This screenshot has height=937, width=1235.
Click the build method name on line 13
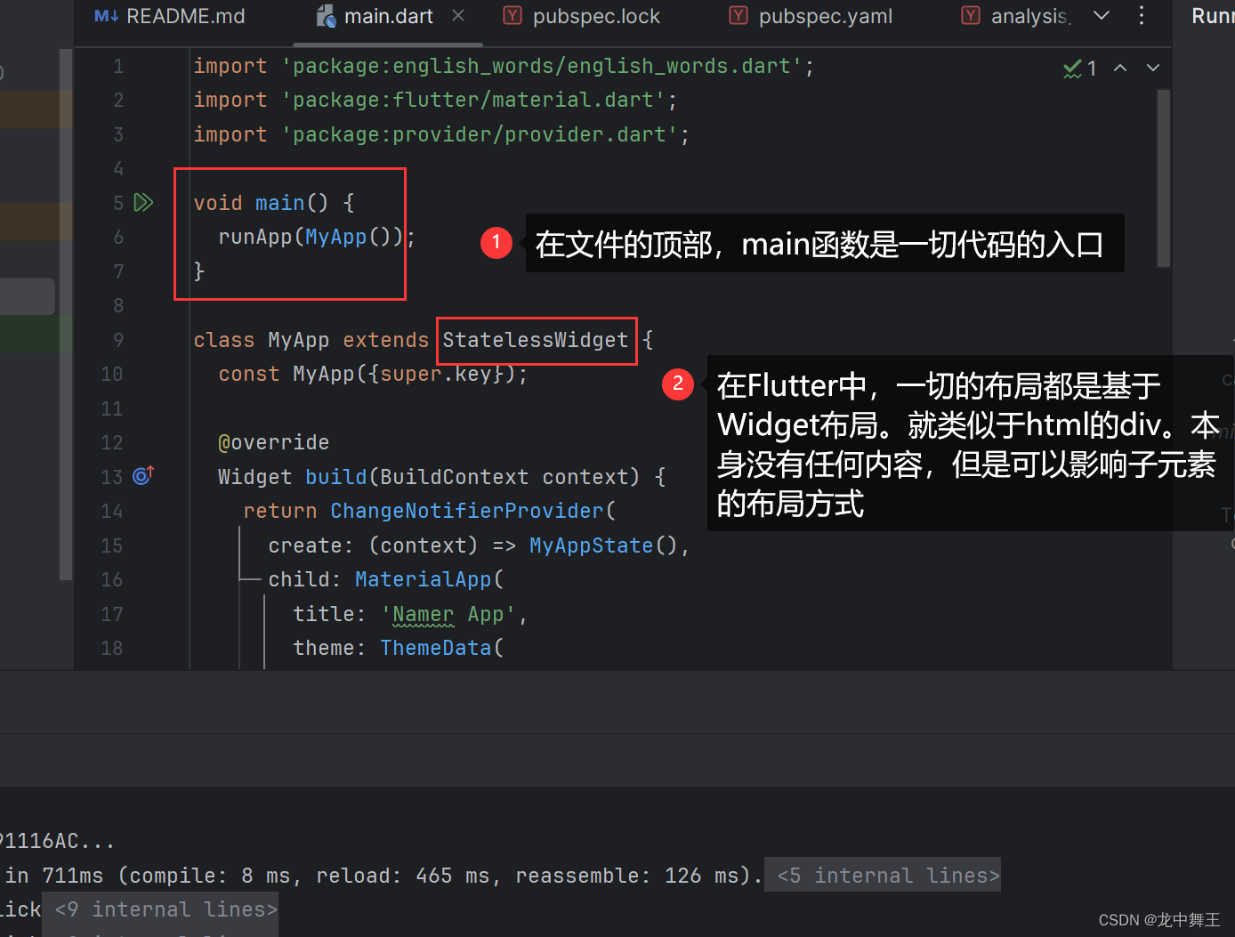pos(336,477)
